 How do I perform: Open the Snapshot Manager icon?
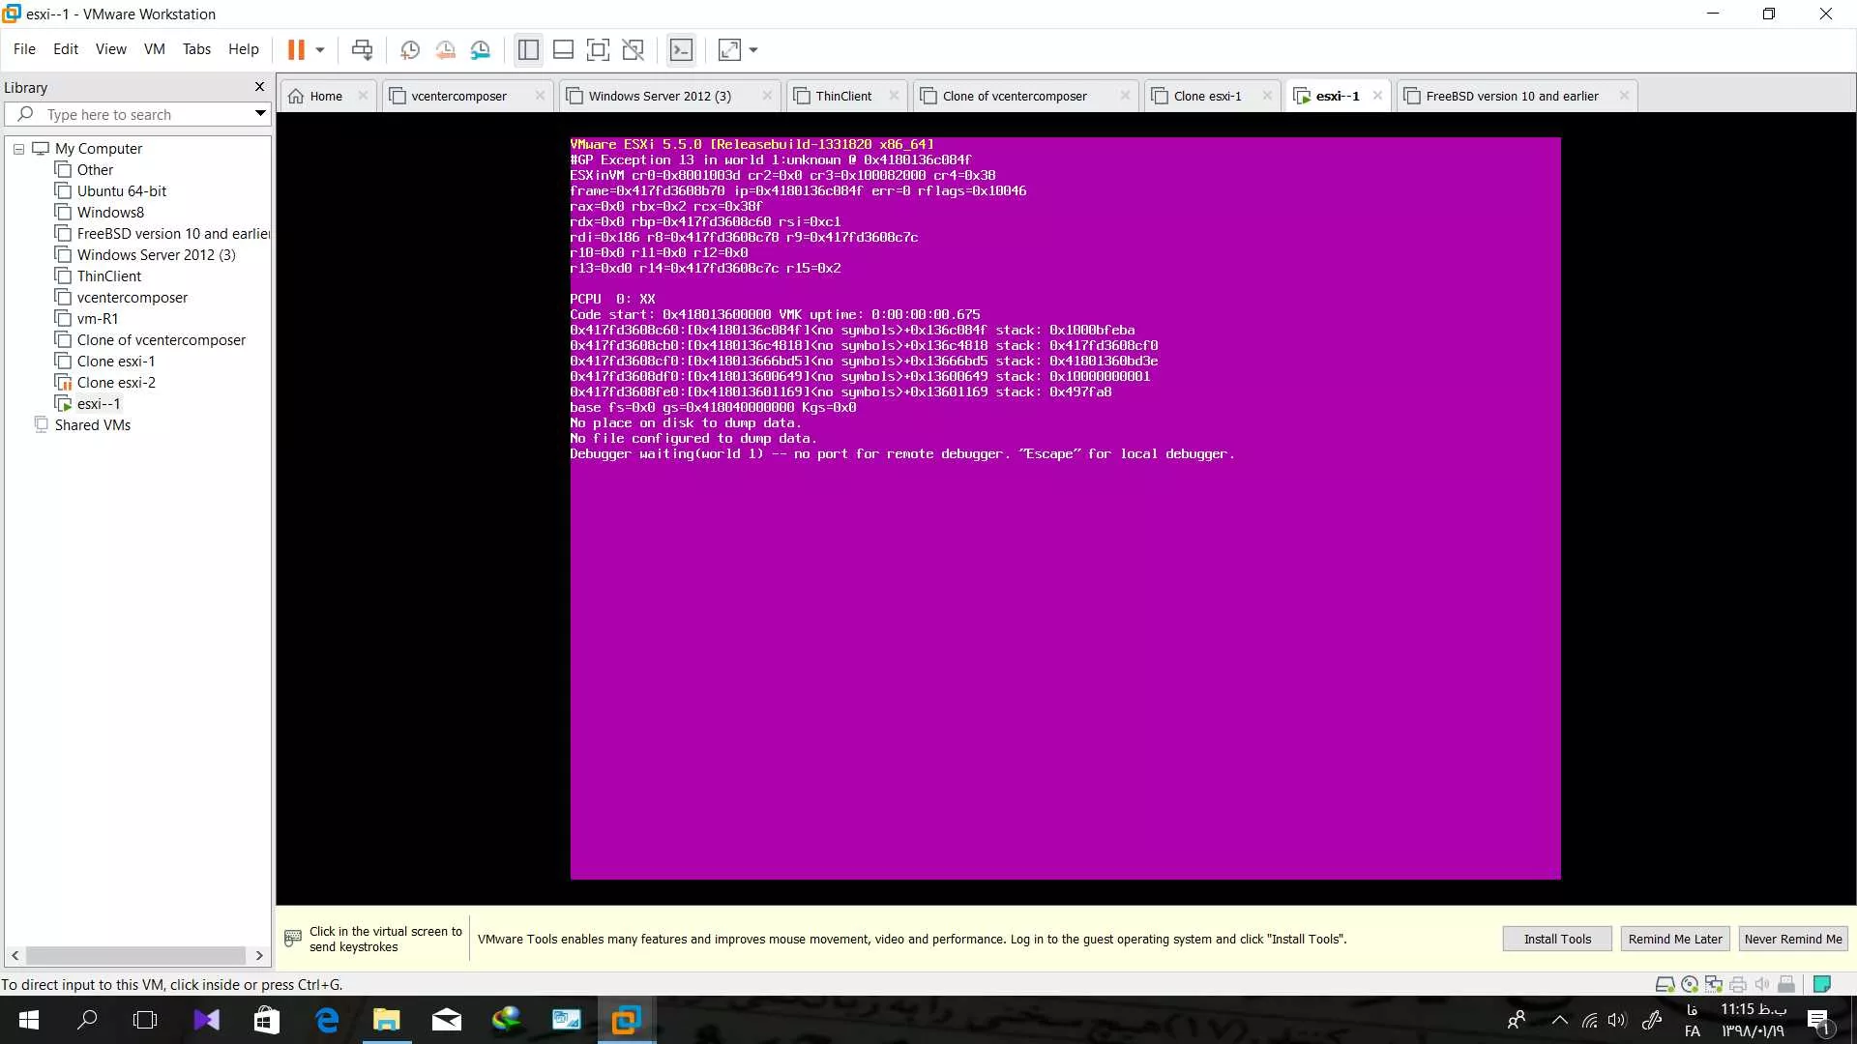click(x=481, y=49)
